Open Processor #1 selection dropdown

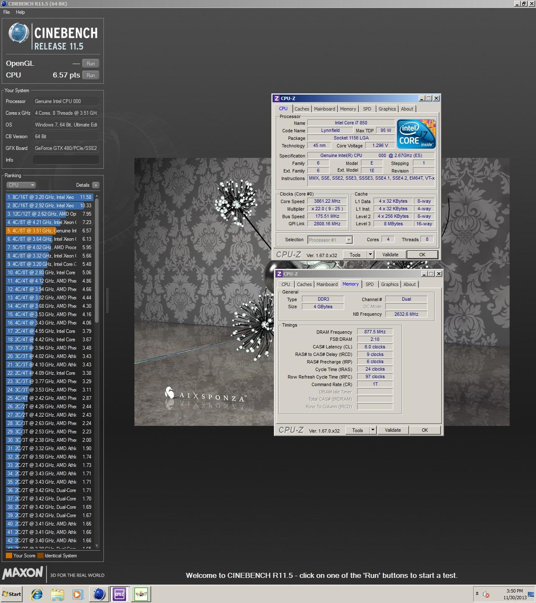tap(330, 240)
